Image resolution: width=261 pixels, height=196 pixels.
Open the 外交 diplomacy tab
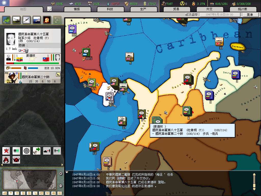click(x=210, y=9)
